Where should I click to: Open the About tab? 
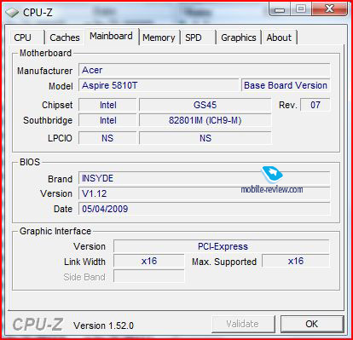[x=279, y=37]
